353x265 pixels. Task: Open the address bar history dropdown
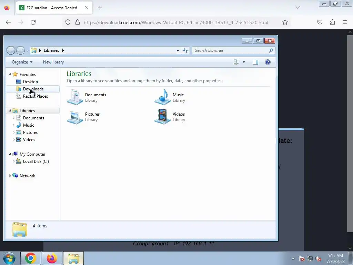[x=178, y=50]
